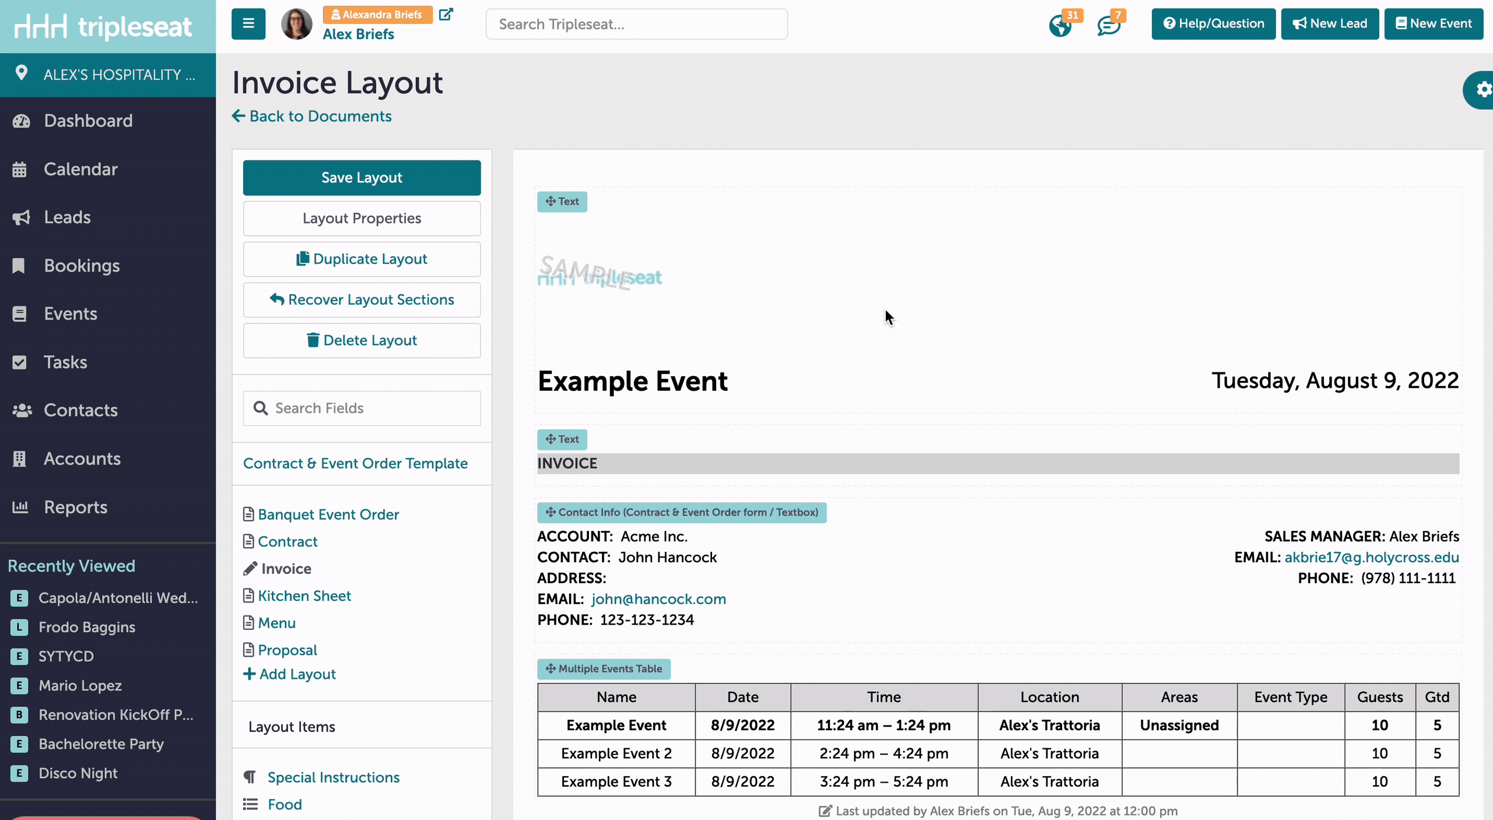Click Contact Info section handle
The width and height of the screenshot is (1493, 820).
681,513
